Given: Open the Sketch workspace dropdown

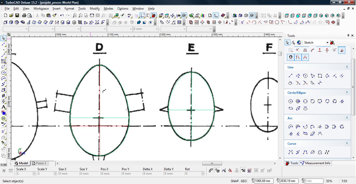Looking at the screenshot, I should click(x=327, y=43).
